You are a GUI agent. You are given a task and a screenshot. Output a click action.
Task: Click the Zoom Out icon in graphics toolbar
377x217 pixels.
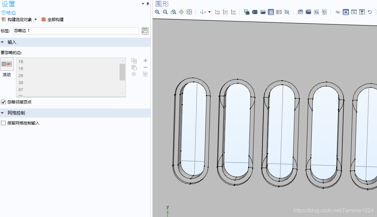tap(165, 12)
